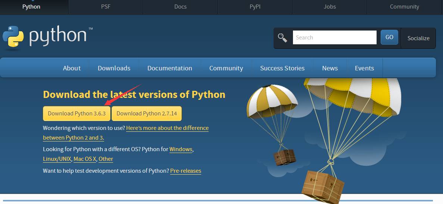Click the magnifying glass search icon
This screenshot has width=443, height=204.
(282, 38)
